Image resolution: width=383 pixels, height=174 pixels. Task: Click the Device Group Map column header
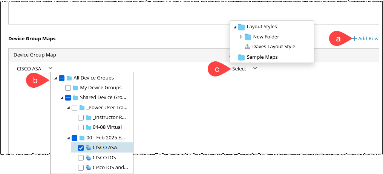point(35,55)
